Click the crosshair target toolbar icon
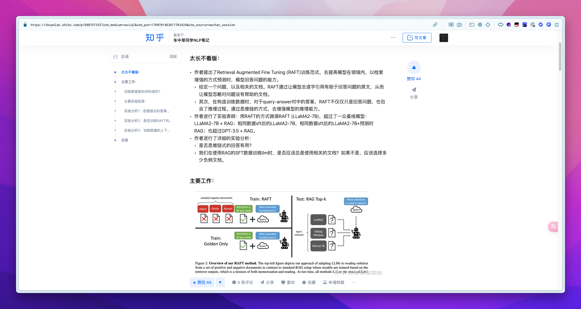The width and height of the screenshot is (581, 309). point(488,25)
